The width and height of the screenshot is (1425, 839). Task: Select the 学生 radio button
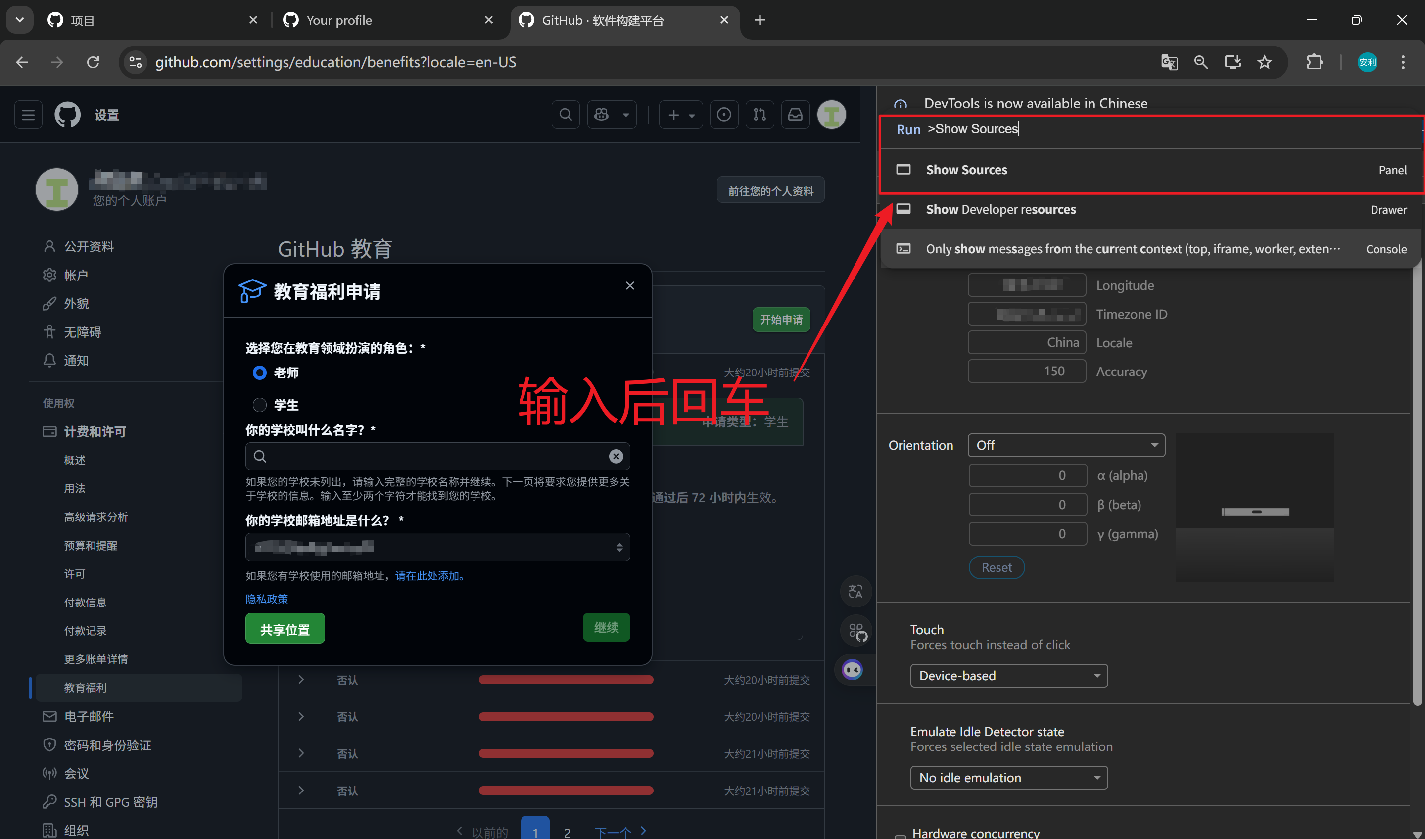(x=260, y=405)
